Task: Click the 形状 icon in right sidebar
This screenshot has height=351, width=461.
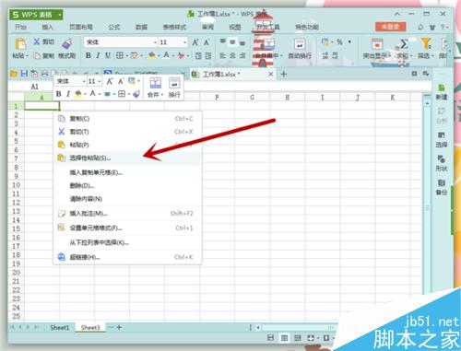Action: click(x=442, y=159)
